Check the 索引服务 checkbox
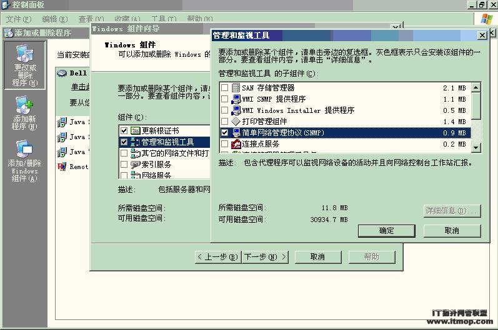The height and width of the screenshot is (330, 498). (124, 165)
